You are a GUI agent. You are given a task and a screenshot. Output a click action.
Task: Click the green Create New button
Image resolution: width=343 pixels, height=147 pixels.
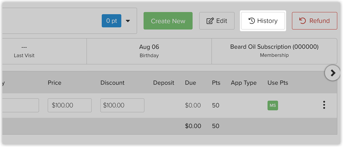pyautogui.click(x=168, y=21)
